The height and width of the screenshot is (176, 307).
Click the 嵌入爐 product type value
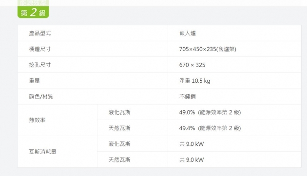pos(188,33)
